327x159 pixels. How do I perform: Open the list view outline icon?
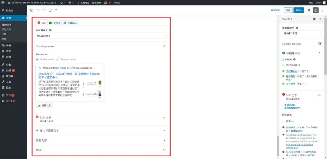[56, 10]
